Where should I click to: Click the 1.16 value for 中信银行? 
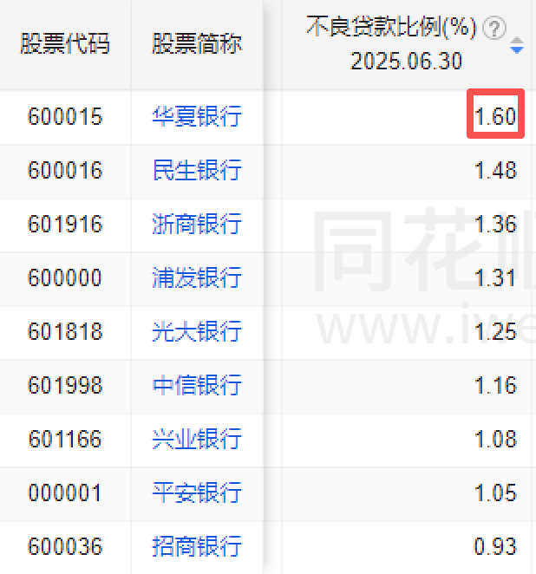(496, 386)
